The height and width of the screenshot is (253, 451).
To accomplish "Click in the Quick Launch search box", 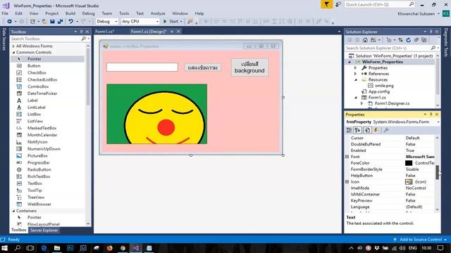I will point(379,4).
